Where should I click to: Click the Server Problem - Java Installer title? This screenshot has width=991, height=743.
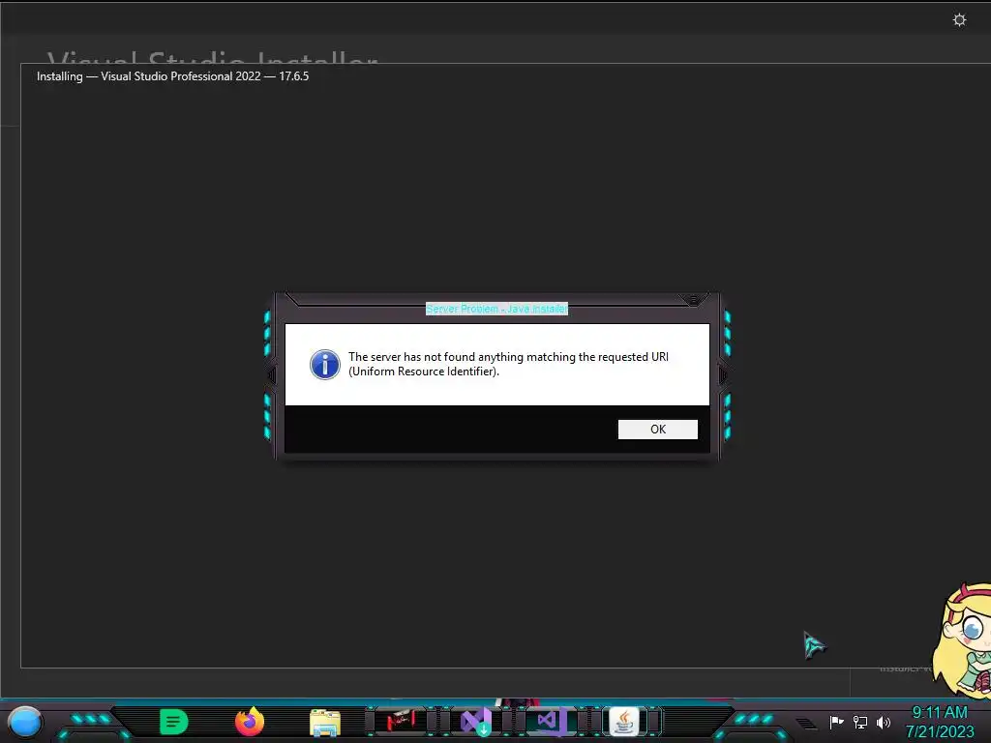[x=496, y=309]
